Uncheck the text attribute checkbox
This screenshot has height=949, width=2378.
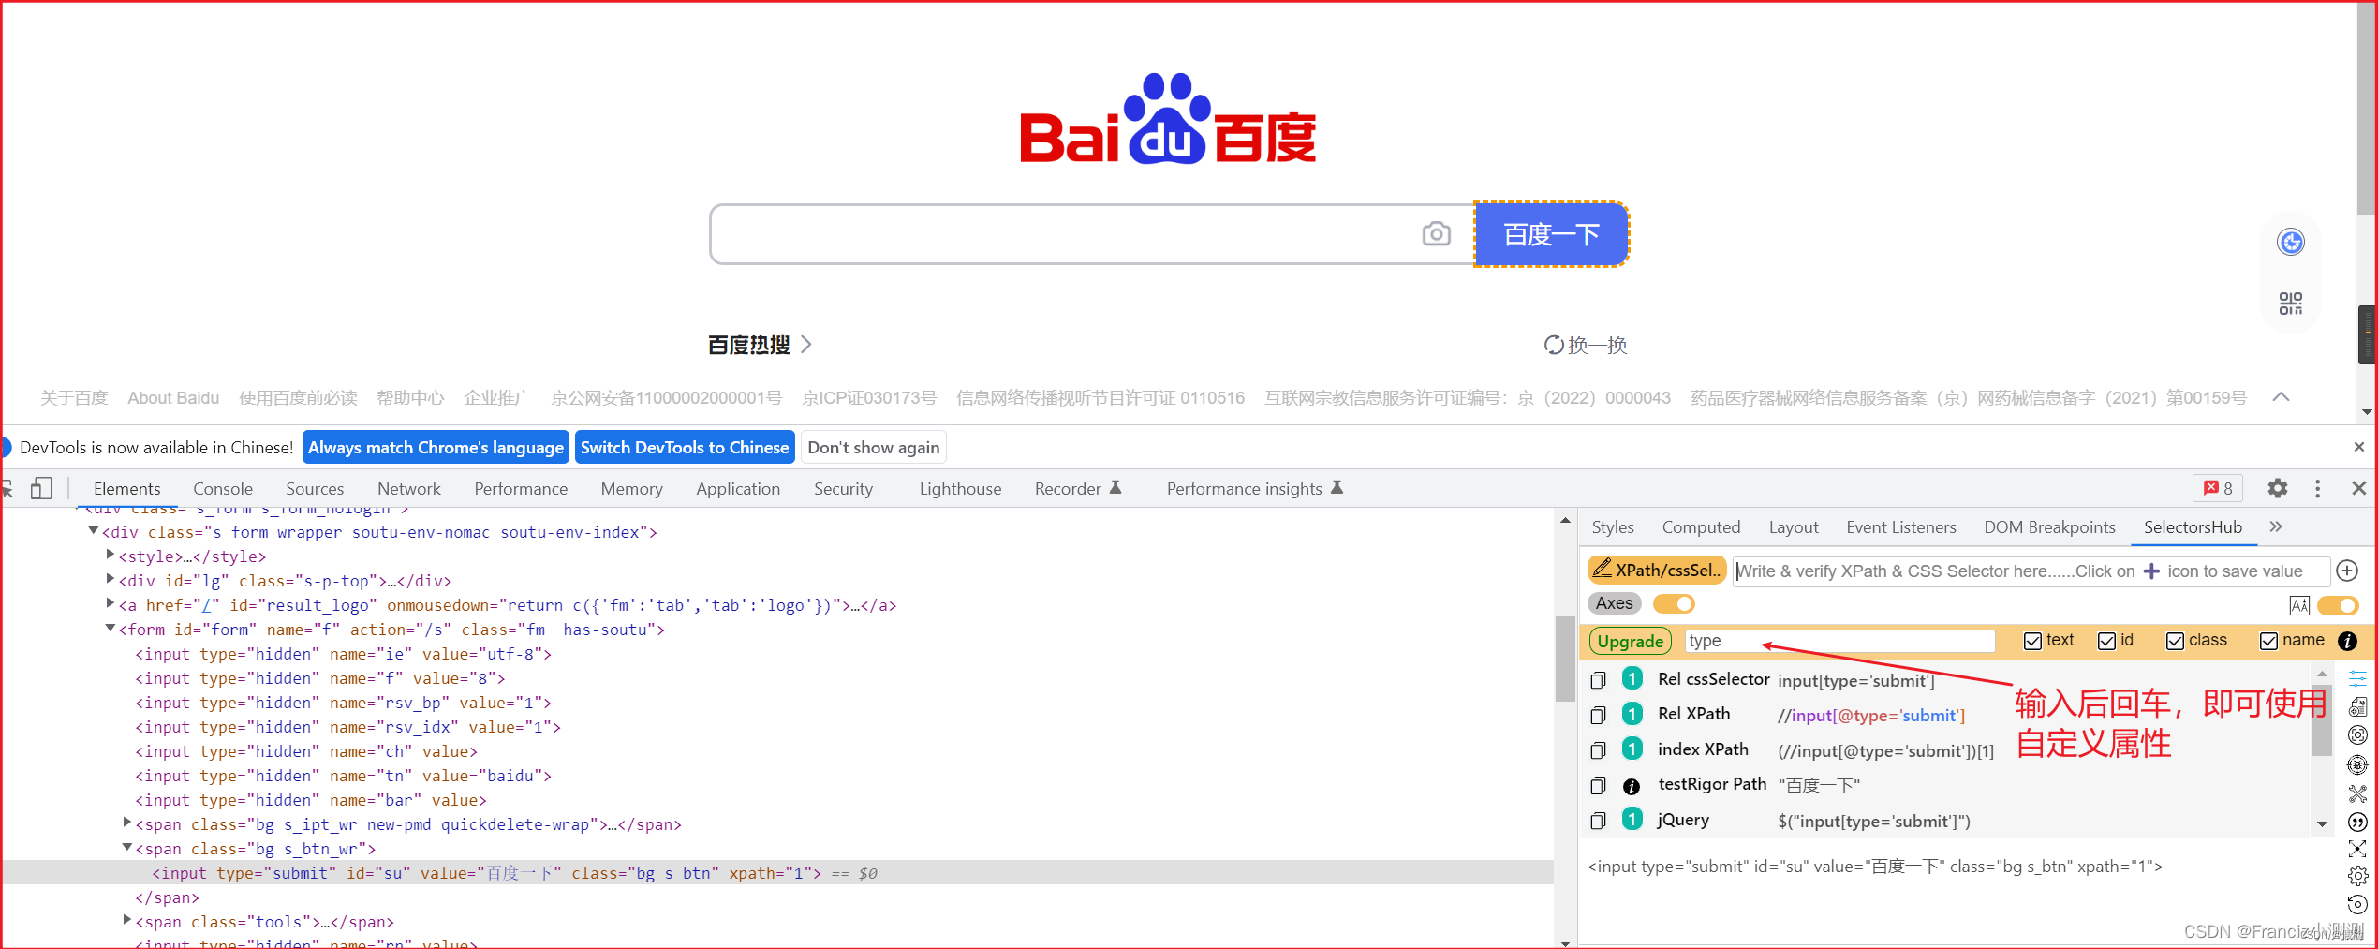(2032, 641)
